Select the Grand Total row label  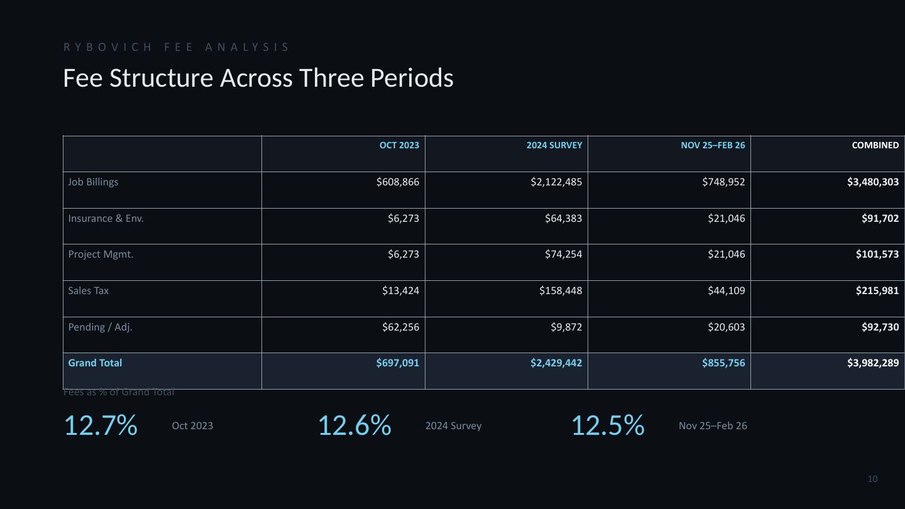pyautogui.click(x=95, y=363)
